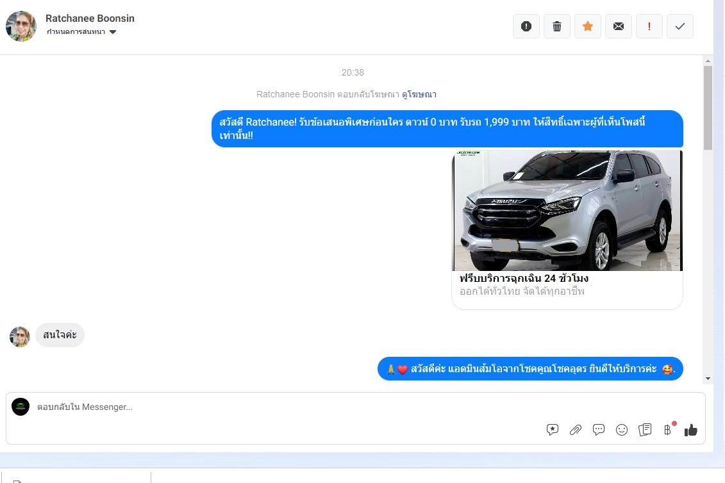Click the 20:38 timestamp
Viewport: 725px width, 483px height.
[353, 72]
